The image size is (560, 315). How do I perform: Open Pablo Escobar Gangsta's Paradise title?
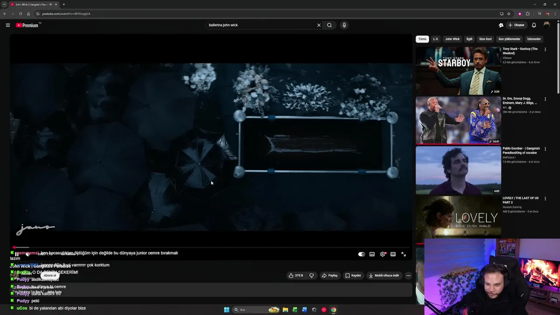tap(521, 150)
